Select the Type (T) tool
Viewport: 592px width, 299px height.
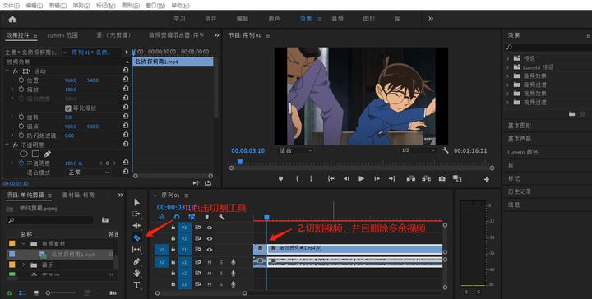(136, 285)
